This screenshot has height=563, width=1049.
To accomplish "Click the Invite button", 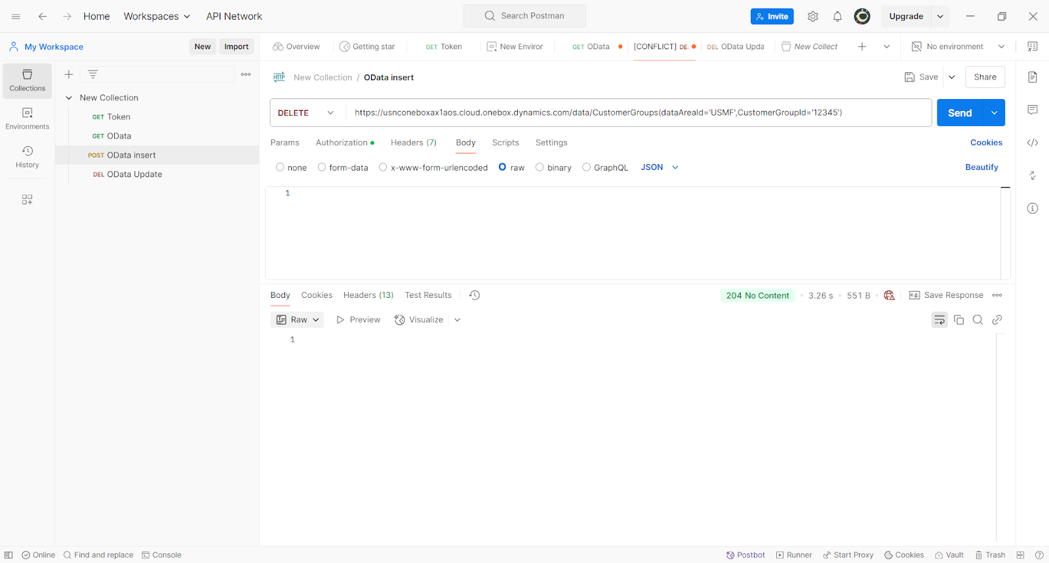I will coord(772,16).
